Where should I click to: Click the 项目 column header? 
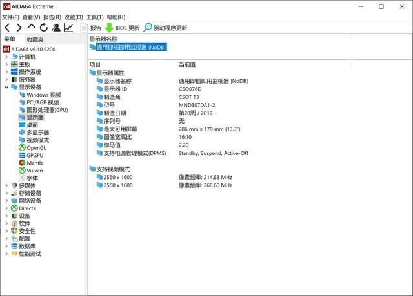click(95, 64)
